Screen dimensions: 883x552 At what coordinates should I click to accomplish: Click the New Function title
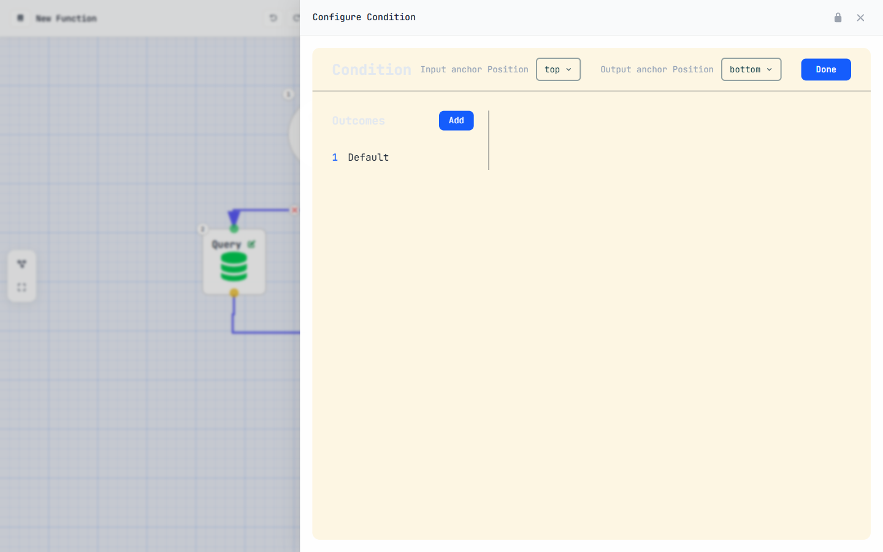[x=66, y=18]
